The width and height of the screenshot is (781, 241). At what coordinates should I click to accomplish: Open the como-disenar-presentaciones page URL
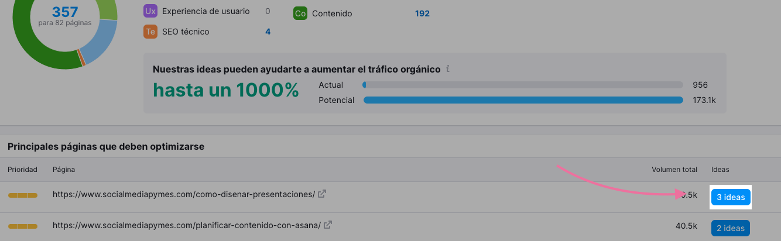[183, 194]
